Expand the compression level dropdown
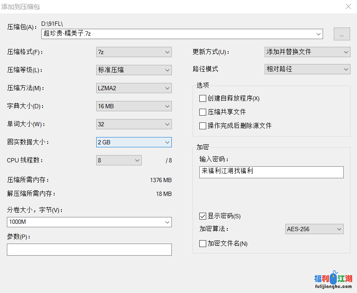Image resolution: width=357 pixels, height=293 pixels. (x=134, y=70)
